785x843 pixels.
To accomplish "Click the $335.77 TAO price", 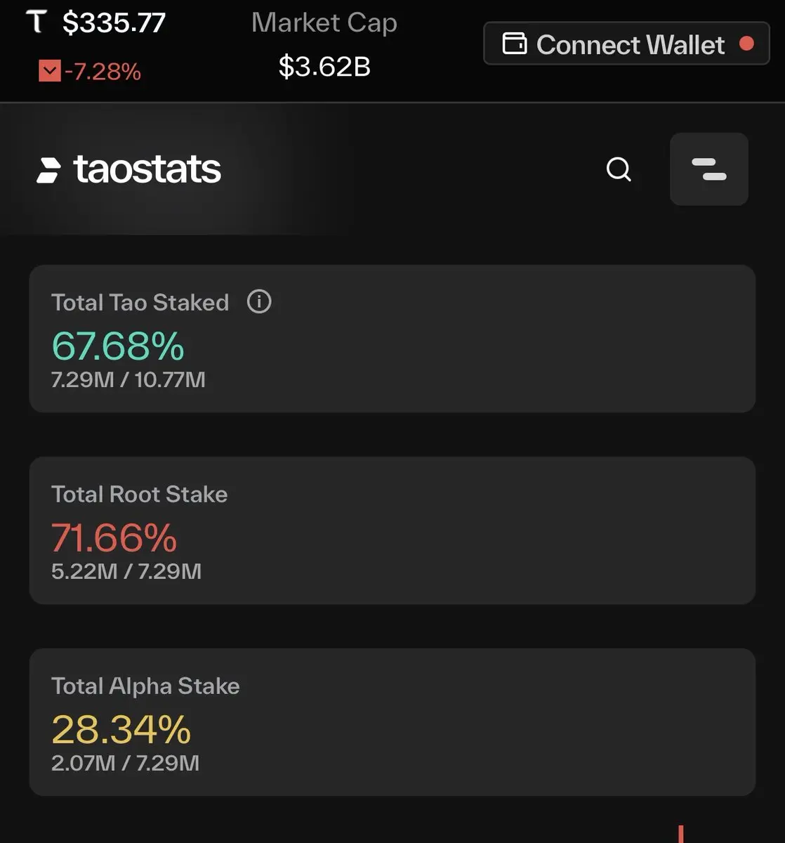I will [114, 22].
